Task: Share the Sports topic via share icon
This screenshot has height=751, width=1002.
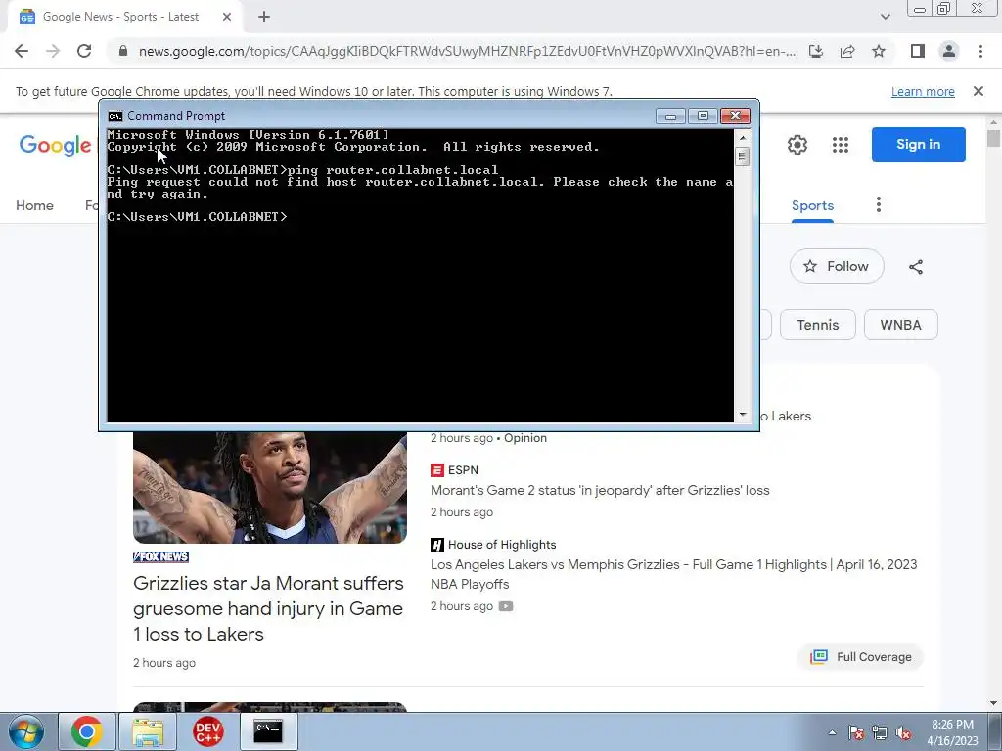Action: 916,267
